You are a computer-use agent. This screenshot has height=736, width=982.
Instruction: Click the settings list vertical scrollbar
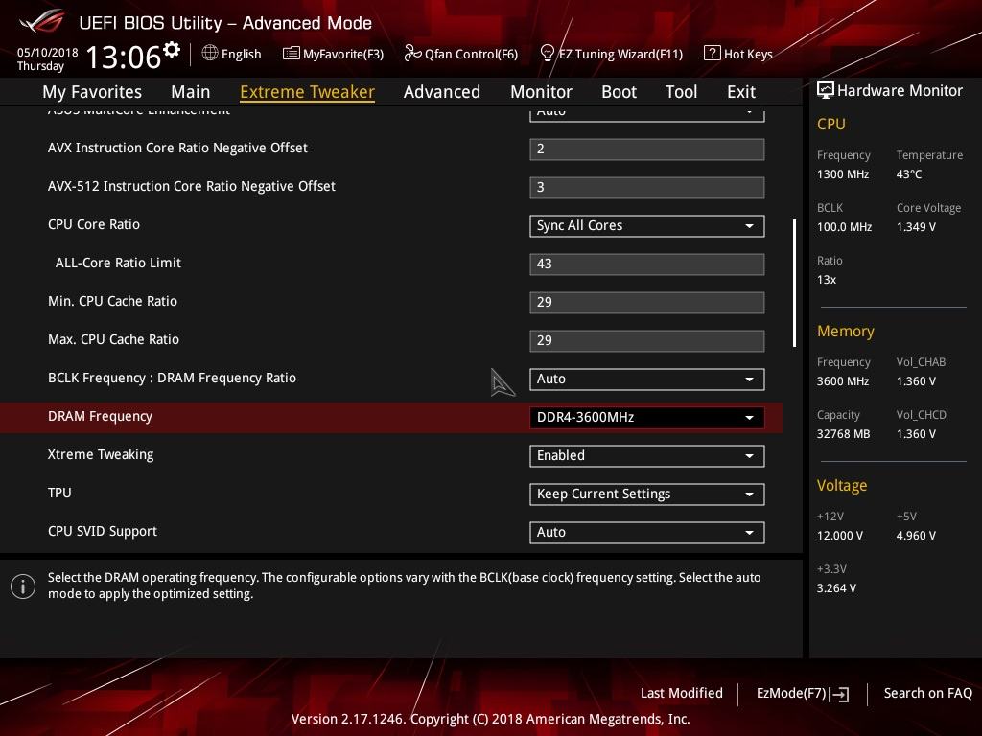point(794,283)
